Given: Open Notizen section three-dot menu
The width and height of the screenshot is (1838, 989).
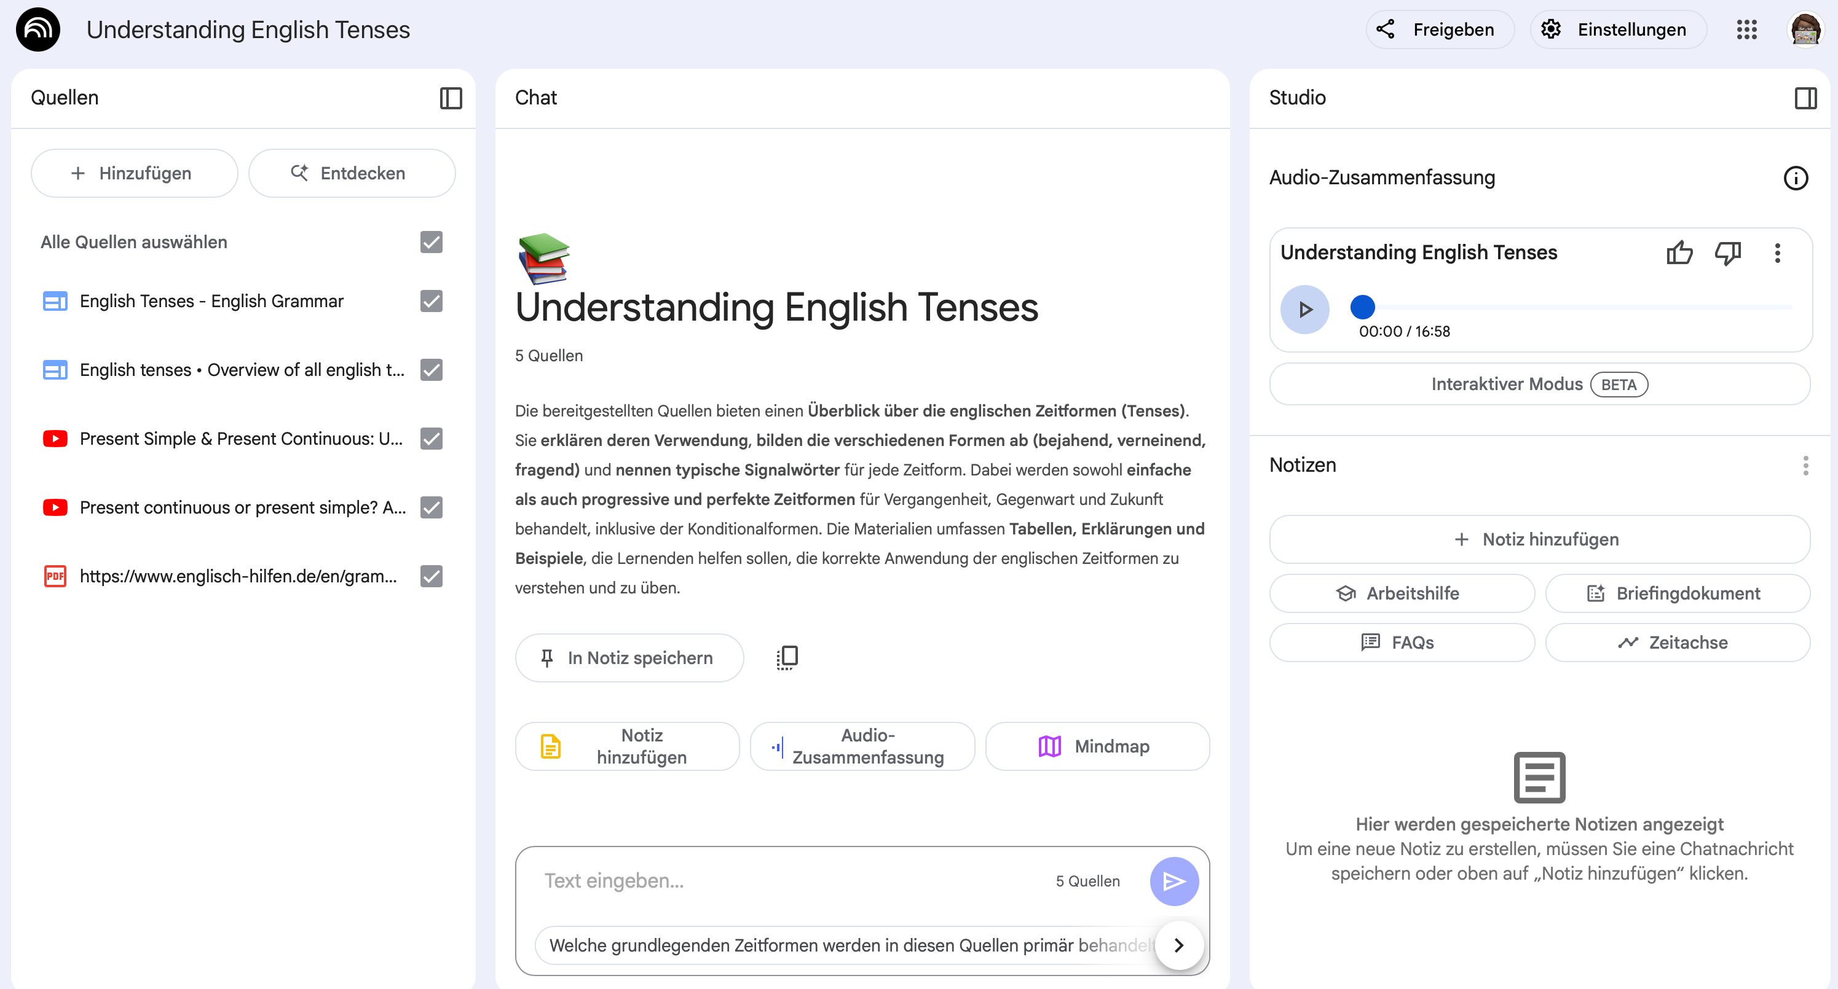Looking at the screenshot, I should click(x=1805, y=466).
